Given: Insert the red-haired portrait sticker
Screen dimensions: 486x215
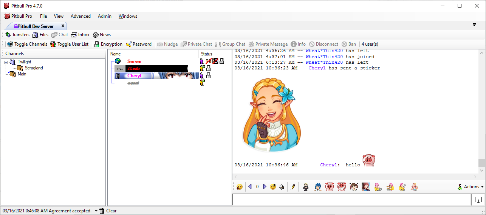Looking at the screenshot, I should (365, 187).
